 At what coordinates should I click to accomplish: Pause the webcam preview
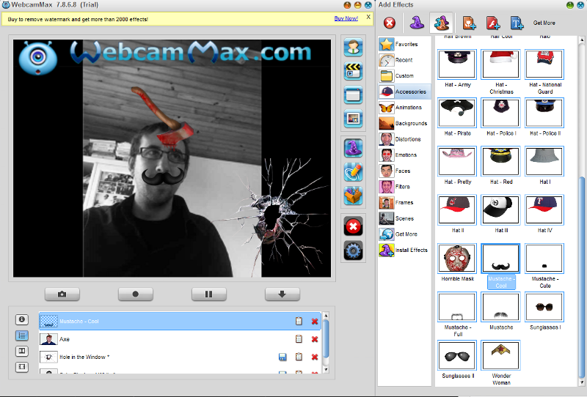point(209,294)
